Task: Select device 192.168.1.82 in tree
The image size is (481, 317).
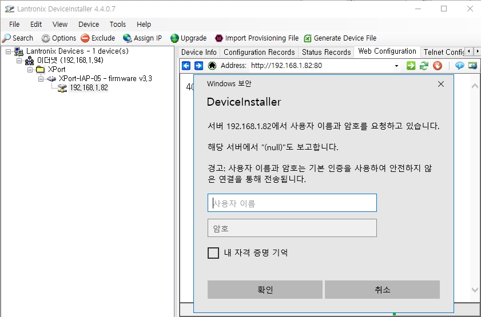Action: (x=89, y=87)
